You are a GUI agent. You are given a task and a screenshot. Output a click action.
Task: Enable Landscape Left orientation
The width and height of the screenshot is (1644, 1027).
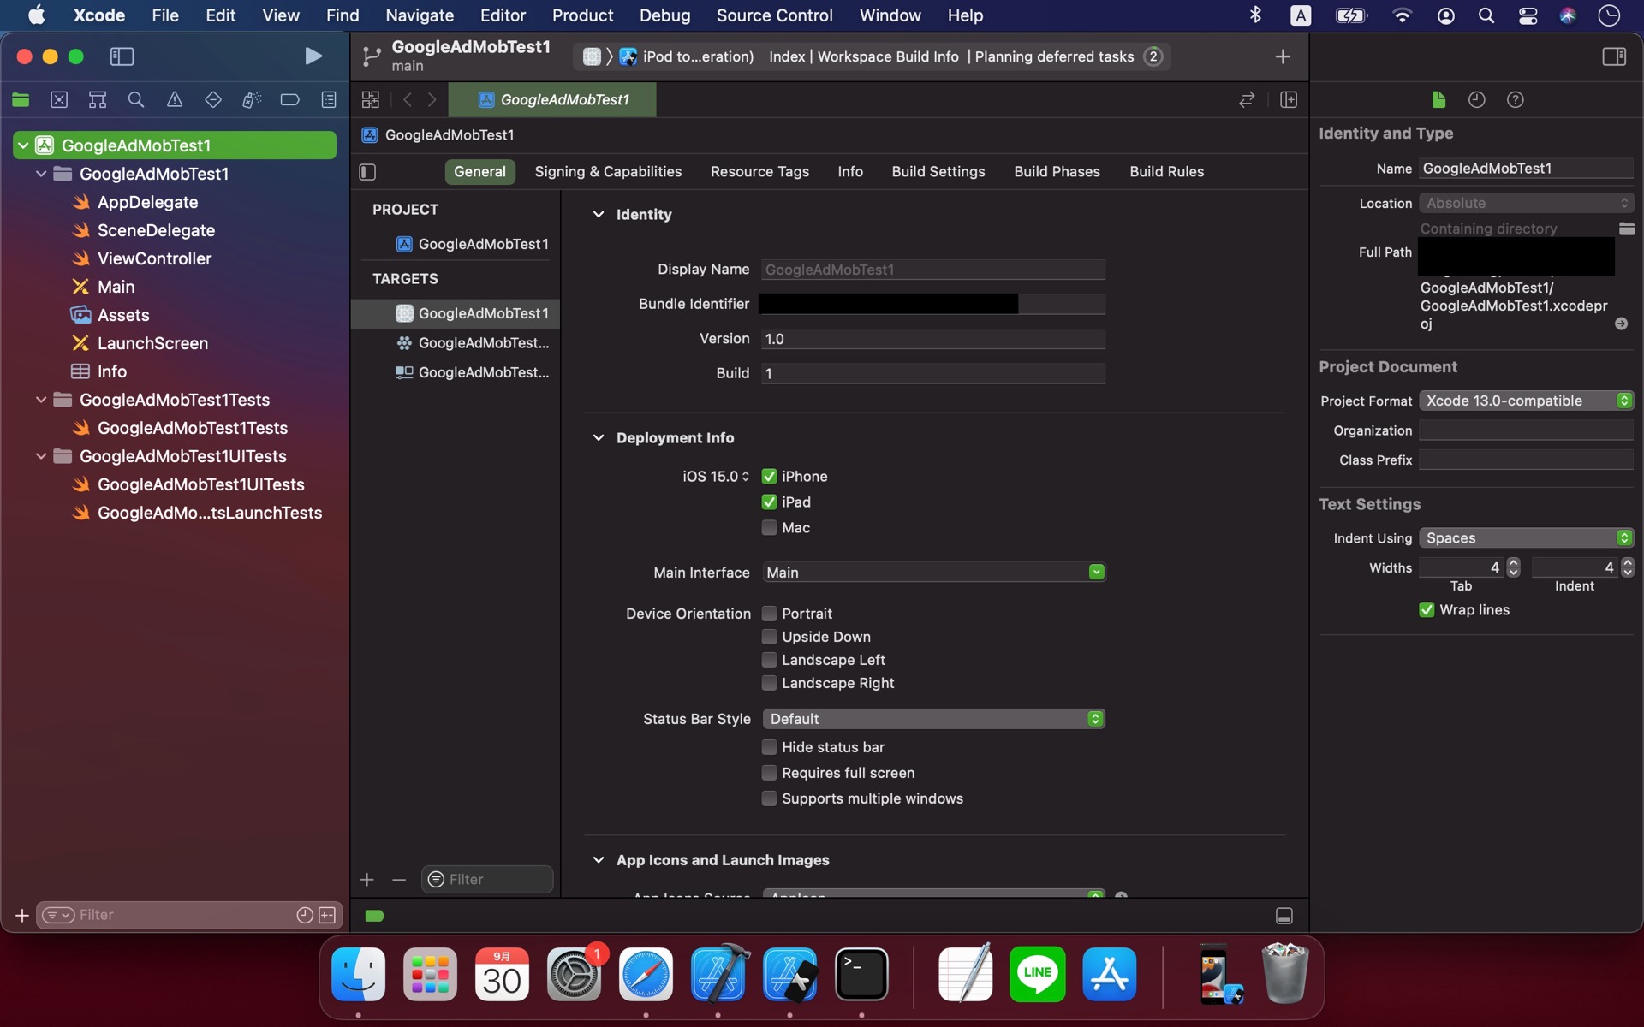[x=769, y=660]
